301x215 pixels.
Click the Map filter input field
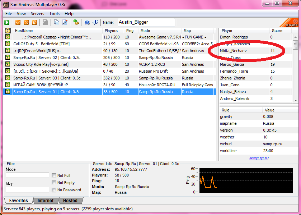[x=28, y=189]
